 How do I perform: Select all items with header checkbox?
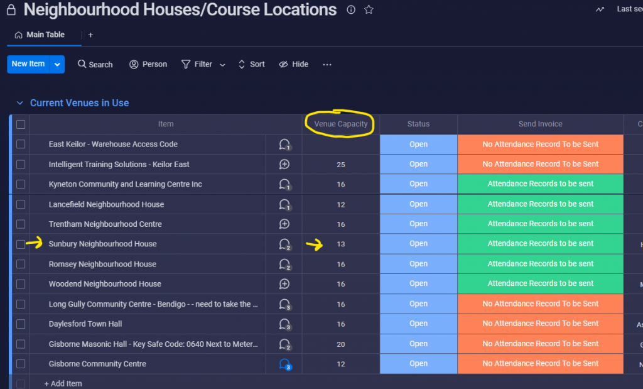[21, 124]
